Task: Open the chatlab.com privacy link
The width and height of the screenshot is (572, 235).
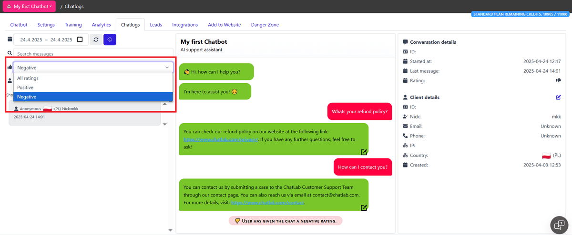Action: [221, 139]
